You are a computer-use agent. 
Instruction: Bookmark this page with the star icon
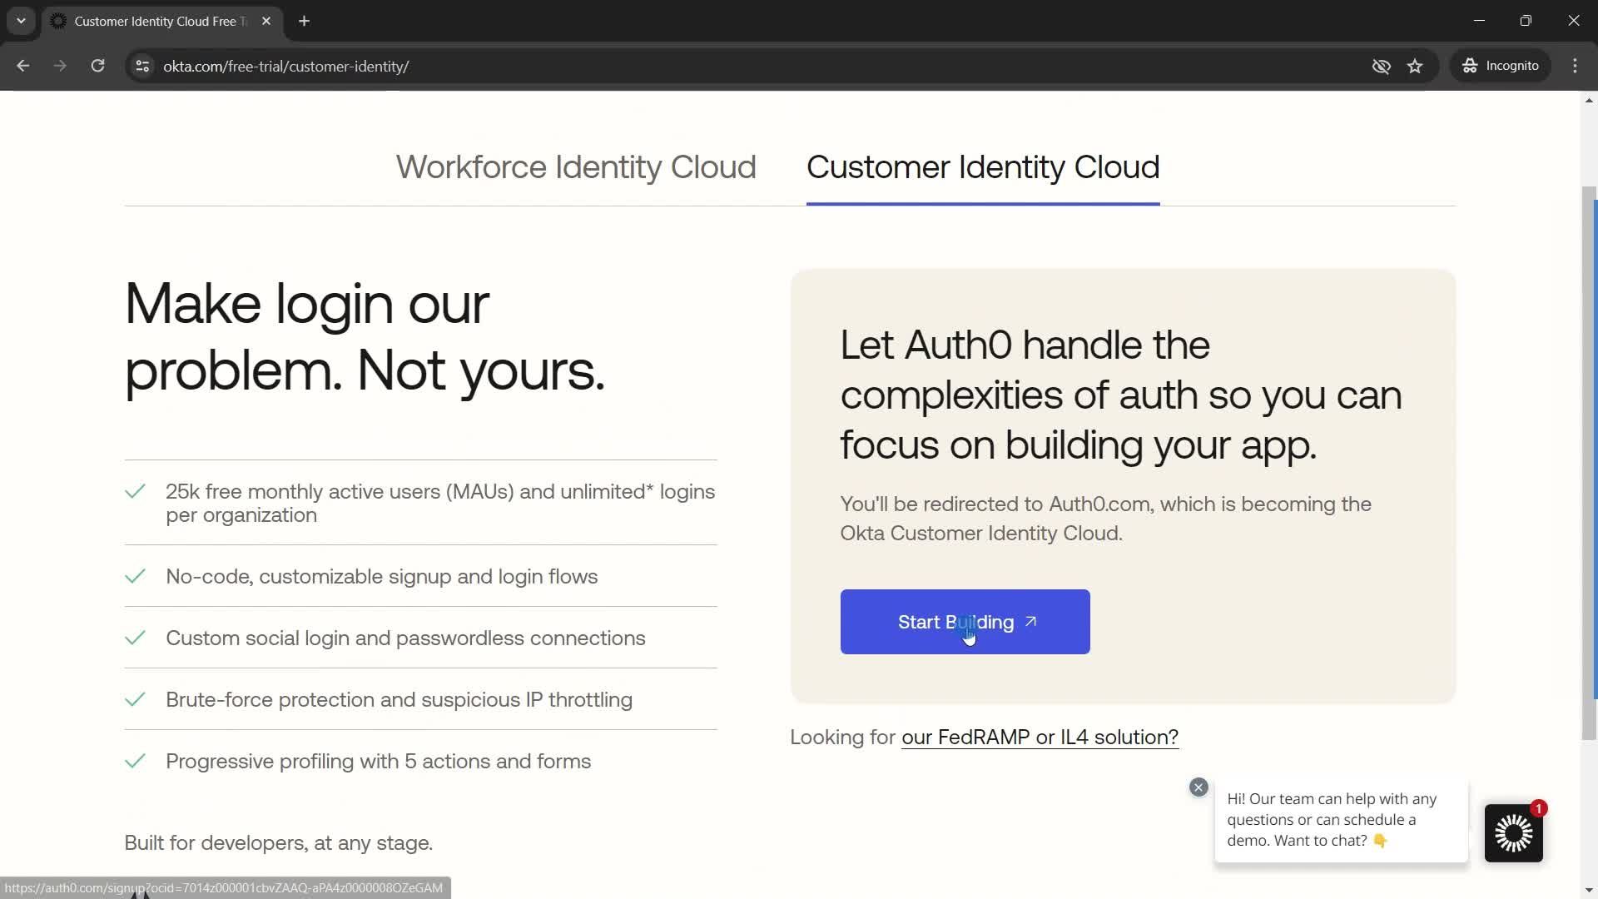point(1415,66)
